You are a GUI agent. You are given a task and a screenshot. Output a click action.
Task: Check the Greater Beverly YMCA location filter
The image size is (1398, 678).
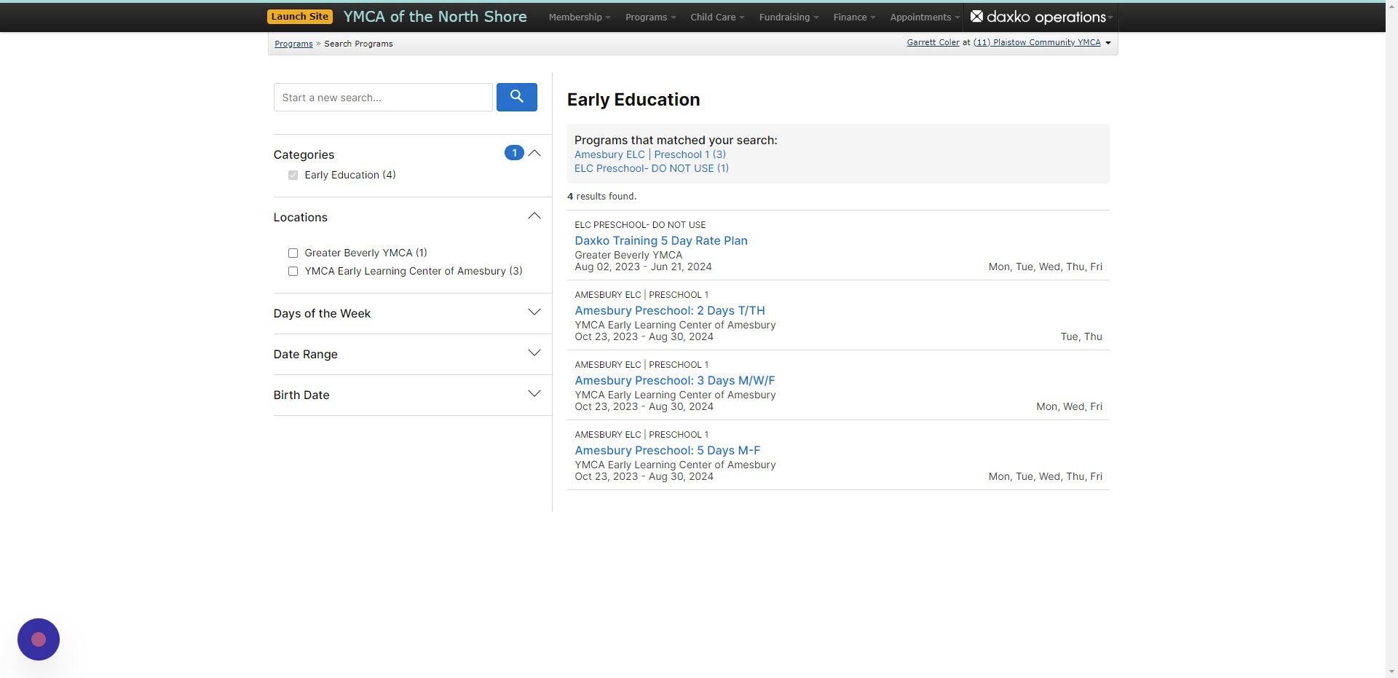pyautogui.click(x=293, y=253)
